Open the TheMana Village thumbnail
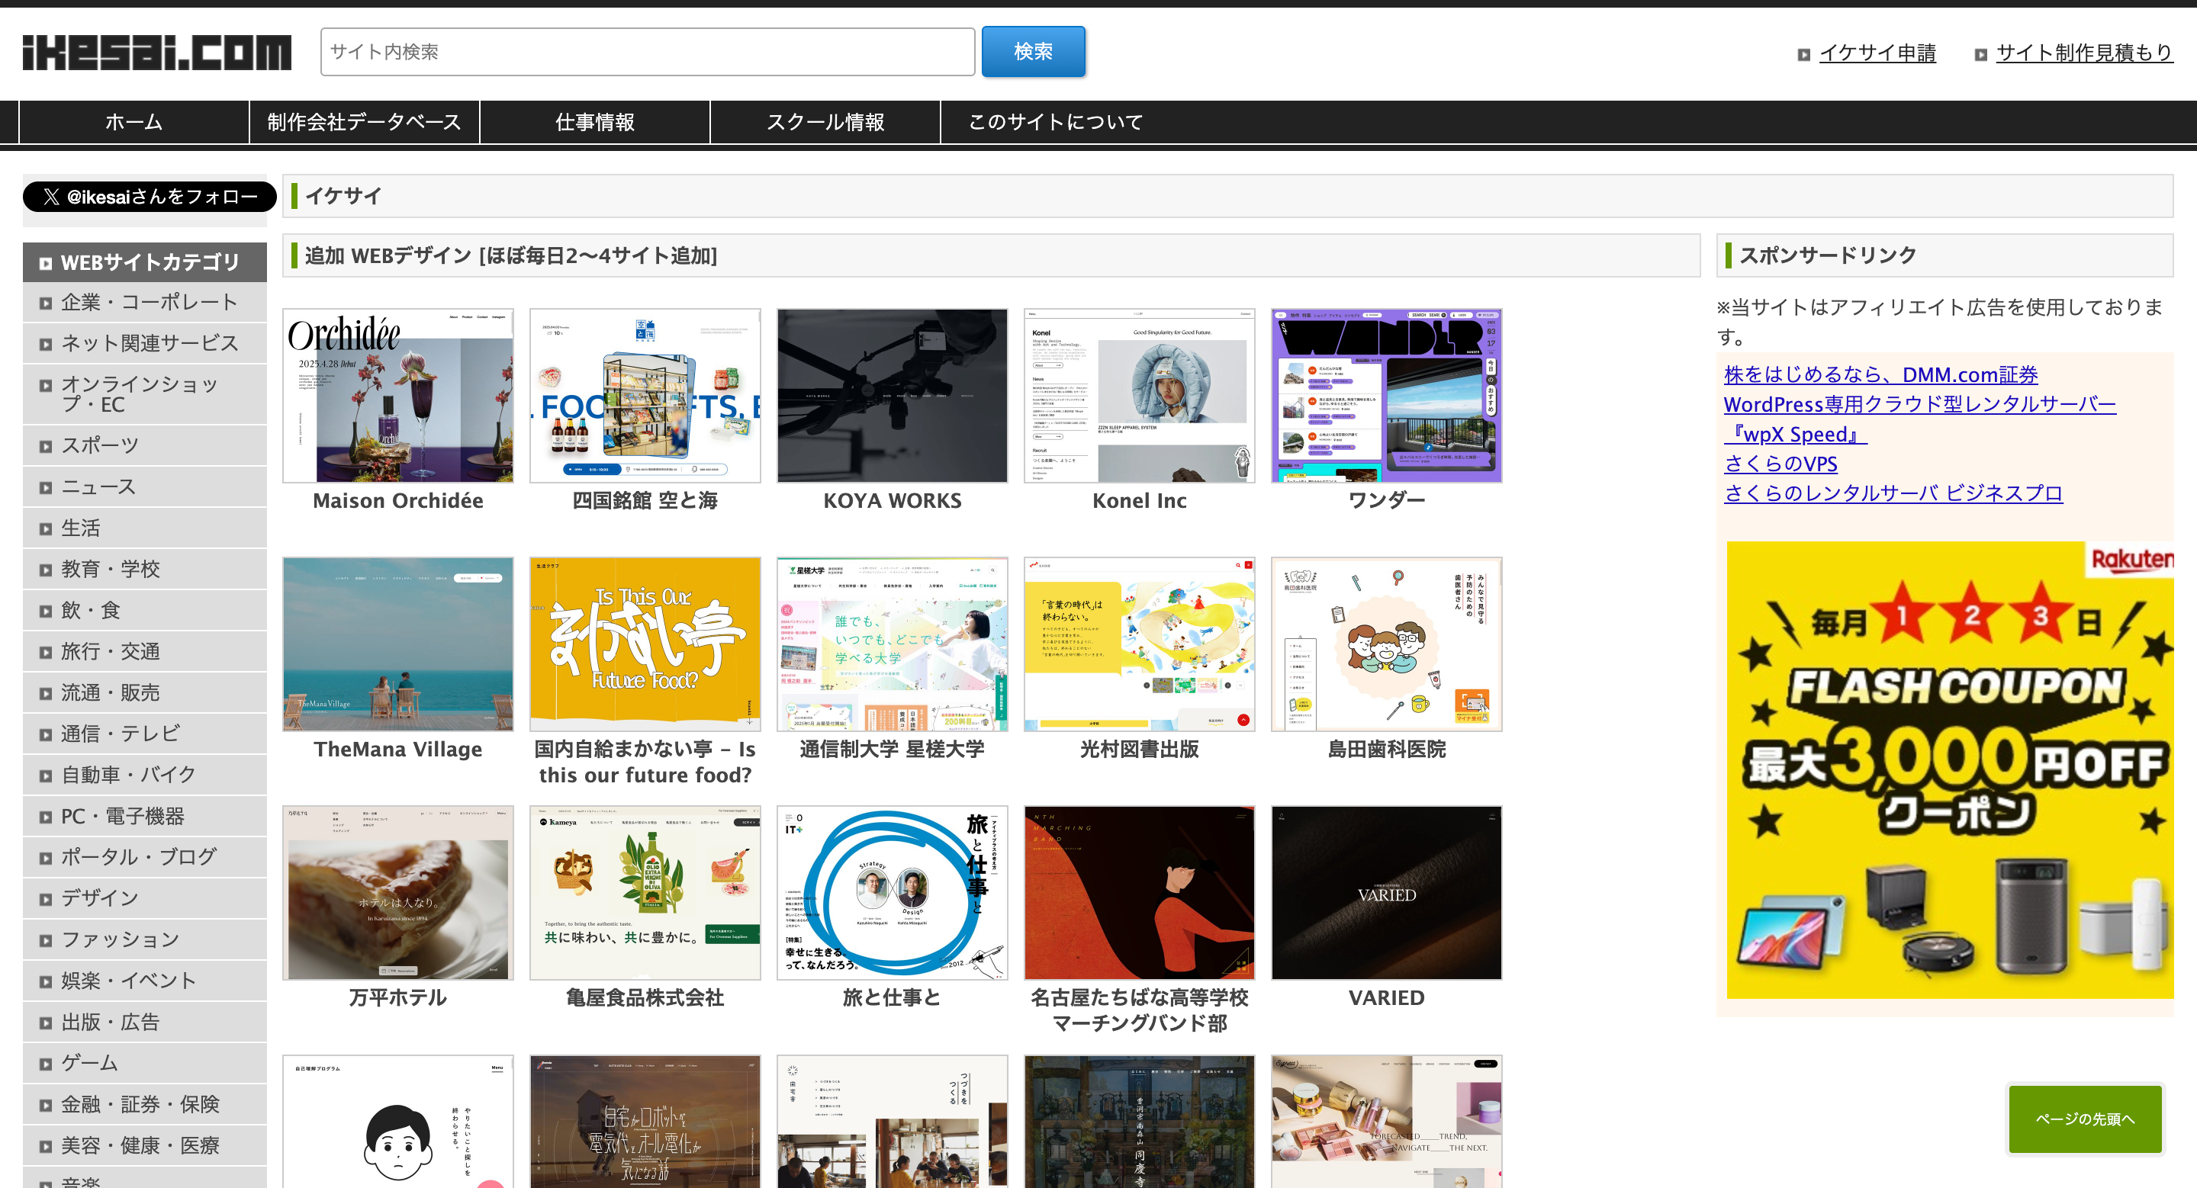This screenshot has height=1188, width=2197. 398,644
